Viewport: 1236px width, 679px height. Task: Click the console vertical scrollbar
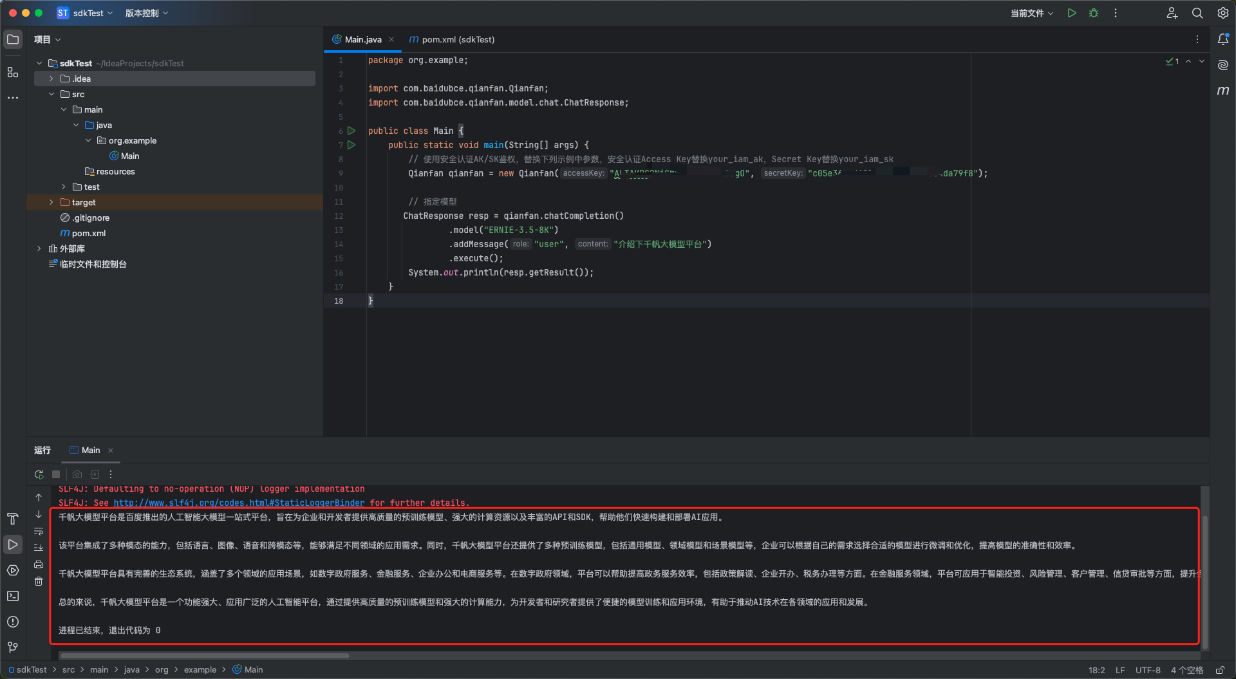(x=1205, y=582)
